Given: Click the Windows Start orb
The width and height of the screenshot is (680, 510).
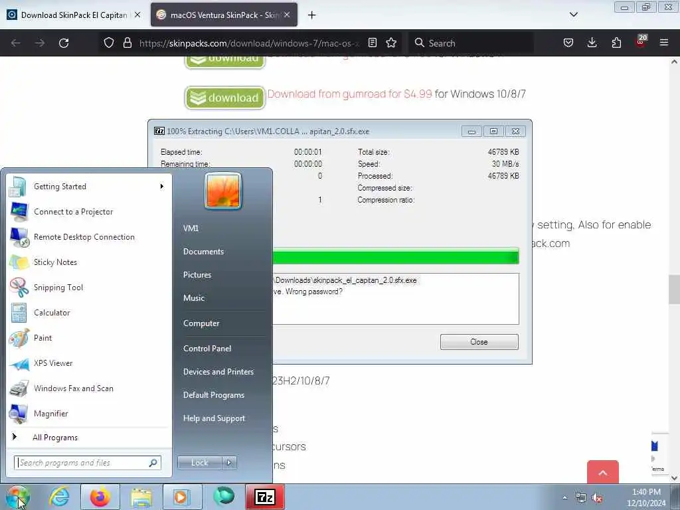Looking at the screenshot, I should pyautogui.click(x=17, y=497).
